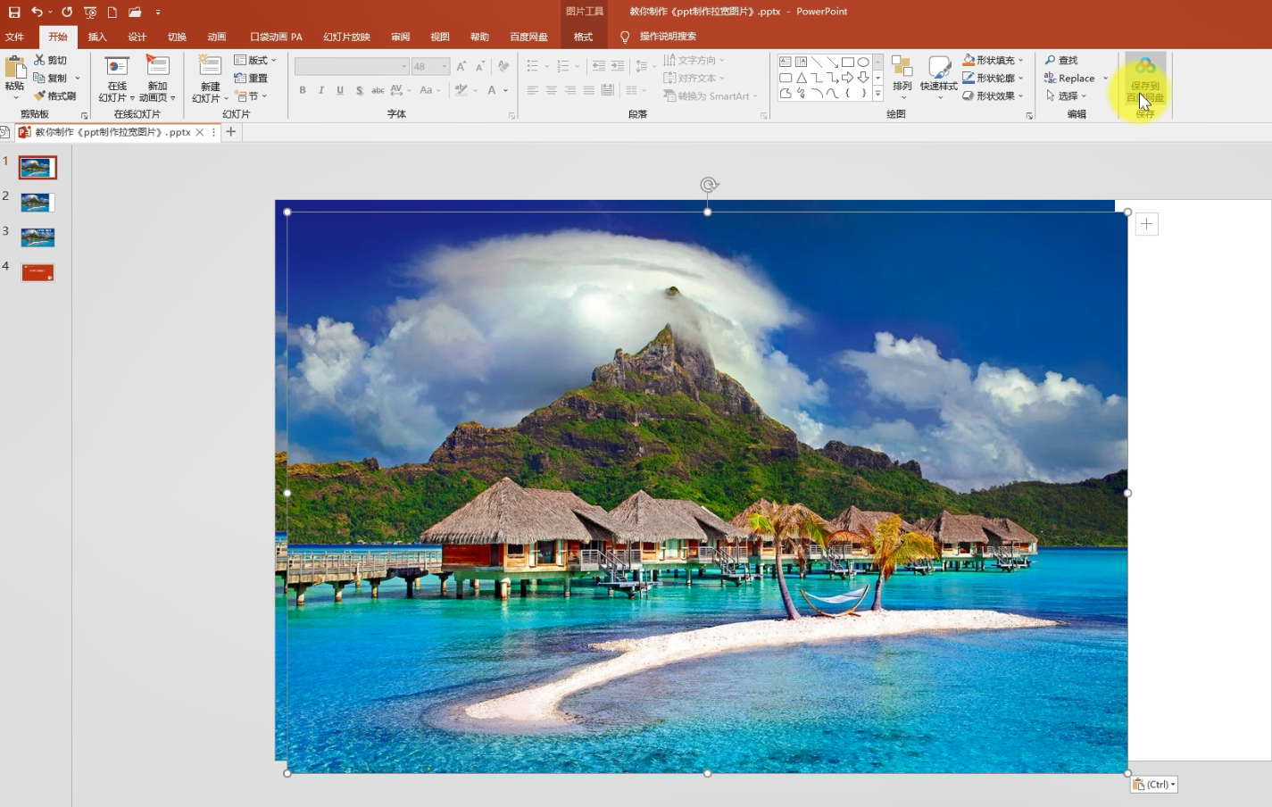Viewport: 1272px width, 807px height.
Task: Expand the shapes gallery more button
Action: point(878,94)
